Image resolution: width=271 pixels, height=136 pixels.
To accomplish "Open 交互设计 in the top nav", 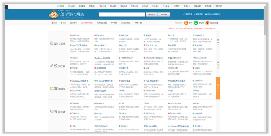I will tap(187, 6).
